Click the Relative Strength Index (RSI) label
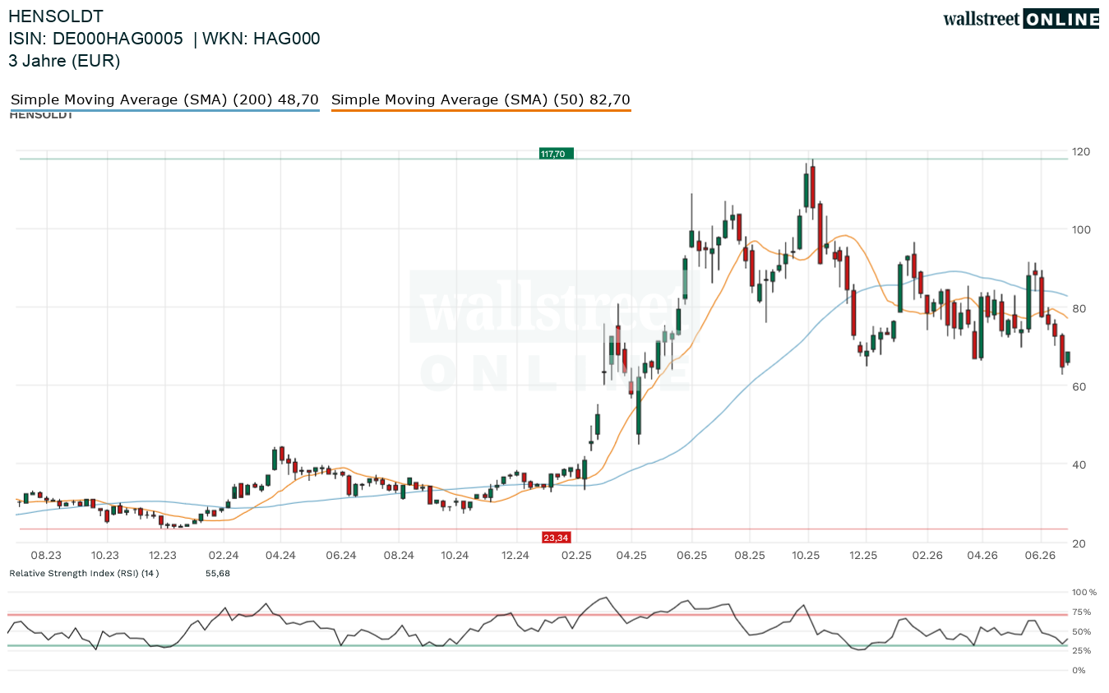 (x=84, y=573)
